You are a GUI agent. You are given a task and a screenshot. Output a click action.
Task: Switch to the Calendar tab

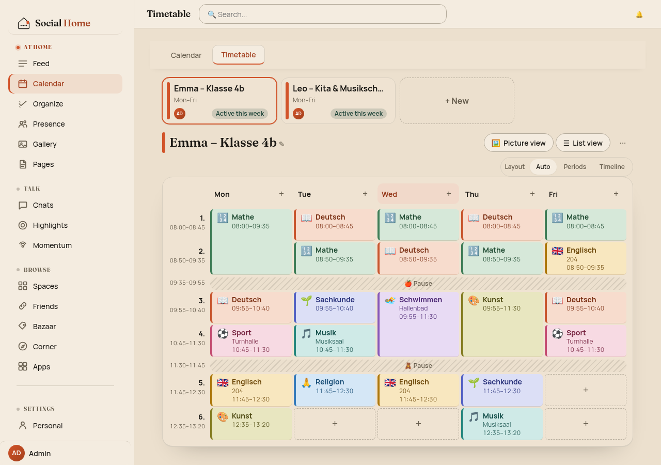pos(186,55)
